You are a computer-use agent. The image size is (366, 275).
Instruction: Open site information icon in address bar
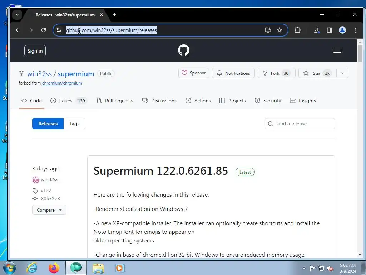(59, 30)
